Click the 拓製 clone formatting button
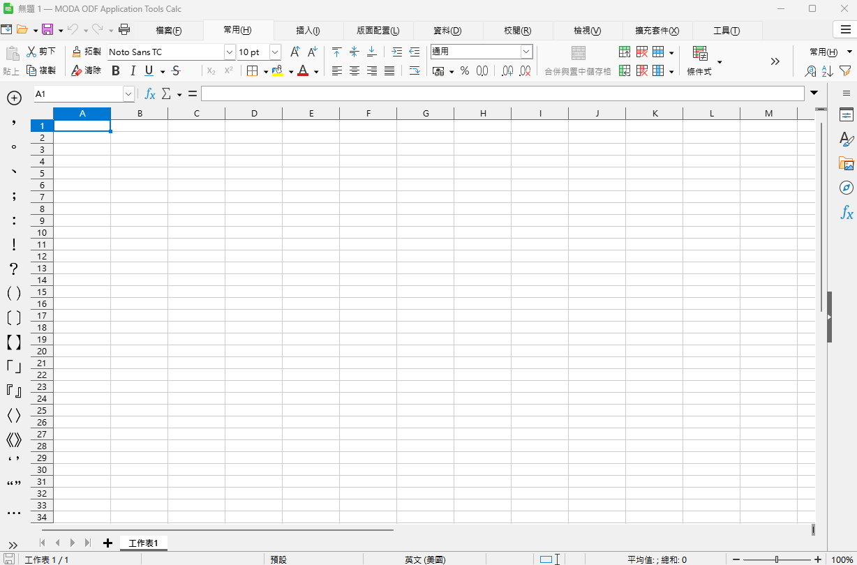 [x=87, y=52]
